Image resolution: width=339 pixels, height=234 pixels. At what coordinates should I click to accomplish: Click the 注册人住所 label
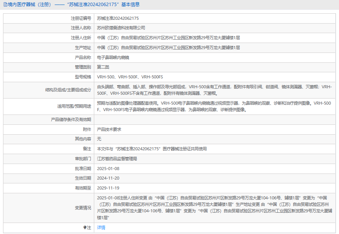(x=81, y=38)
